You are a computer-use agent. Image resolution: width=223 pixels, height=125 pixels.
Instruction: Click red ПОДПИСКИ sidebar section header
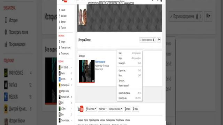(x=61, y=61)
